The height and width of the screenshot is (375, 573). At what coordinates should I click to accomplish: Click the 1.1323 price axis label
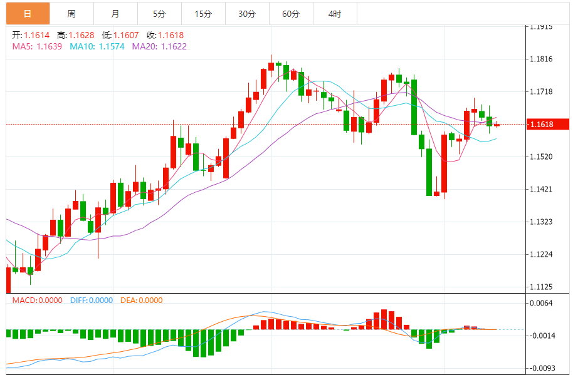pyautogui.click(x=541, y=222)
